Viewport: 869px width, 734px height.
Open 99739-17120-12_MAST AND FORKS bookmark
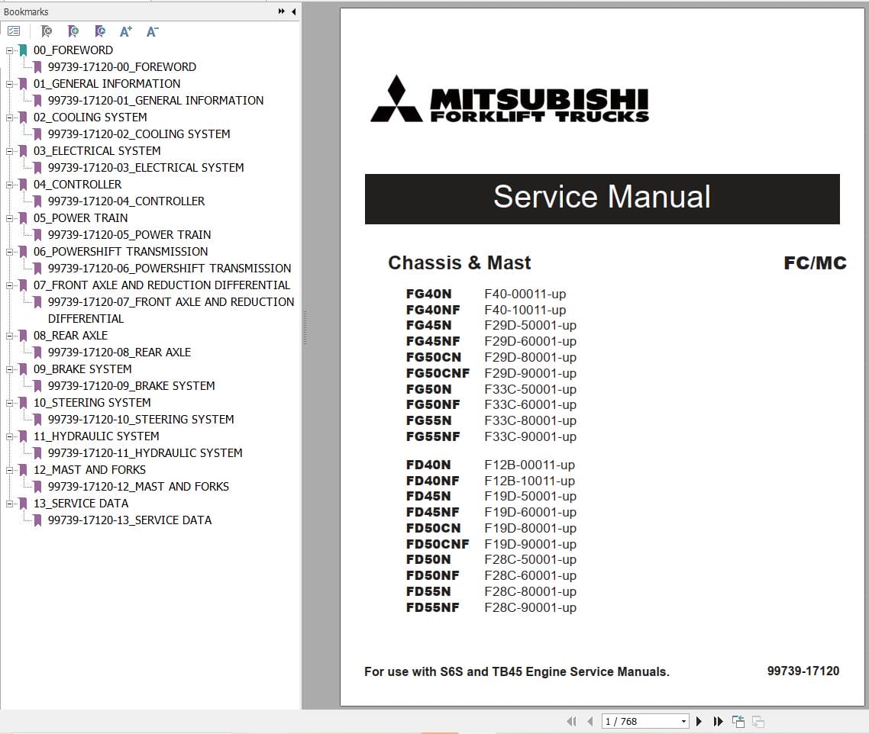click(138, 486)
